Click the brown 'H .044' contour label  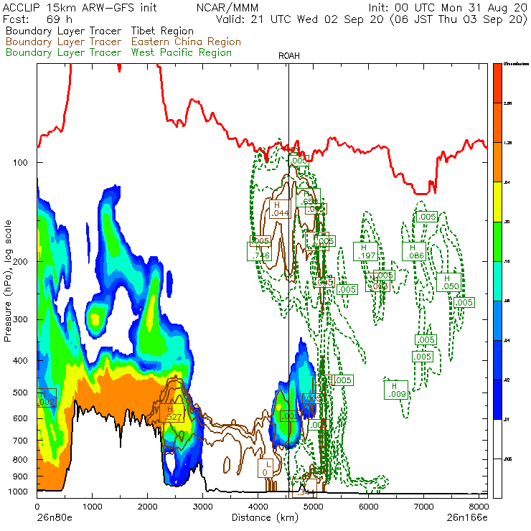[280, 210]
